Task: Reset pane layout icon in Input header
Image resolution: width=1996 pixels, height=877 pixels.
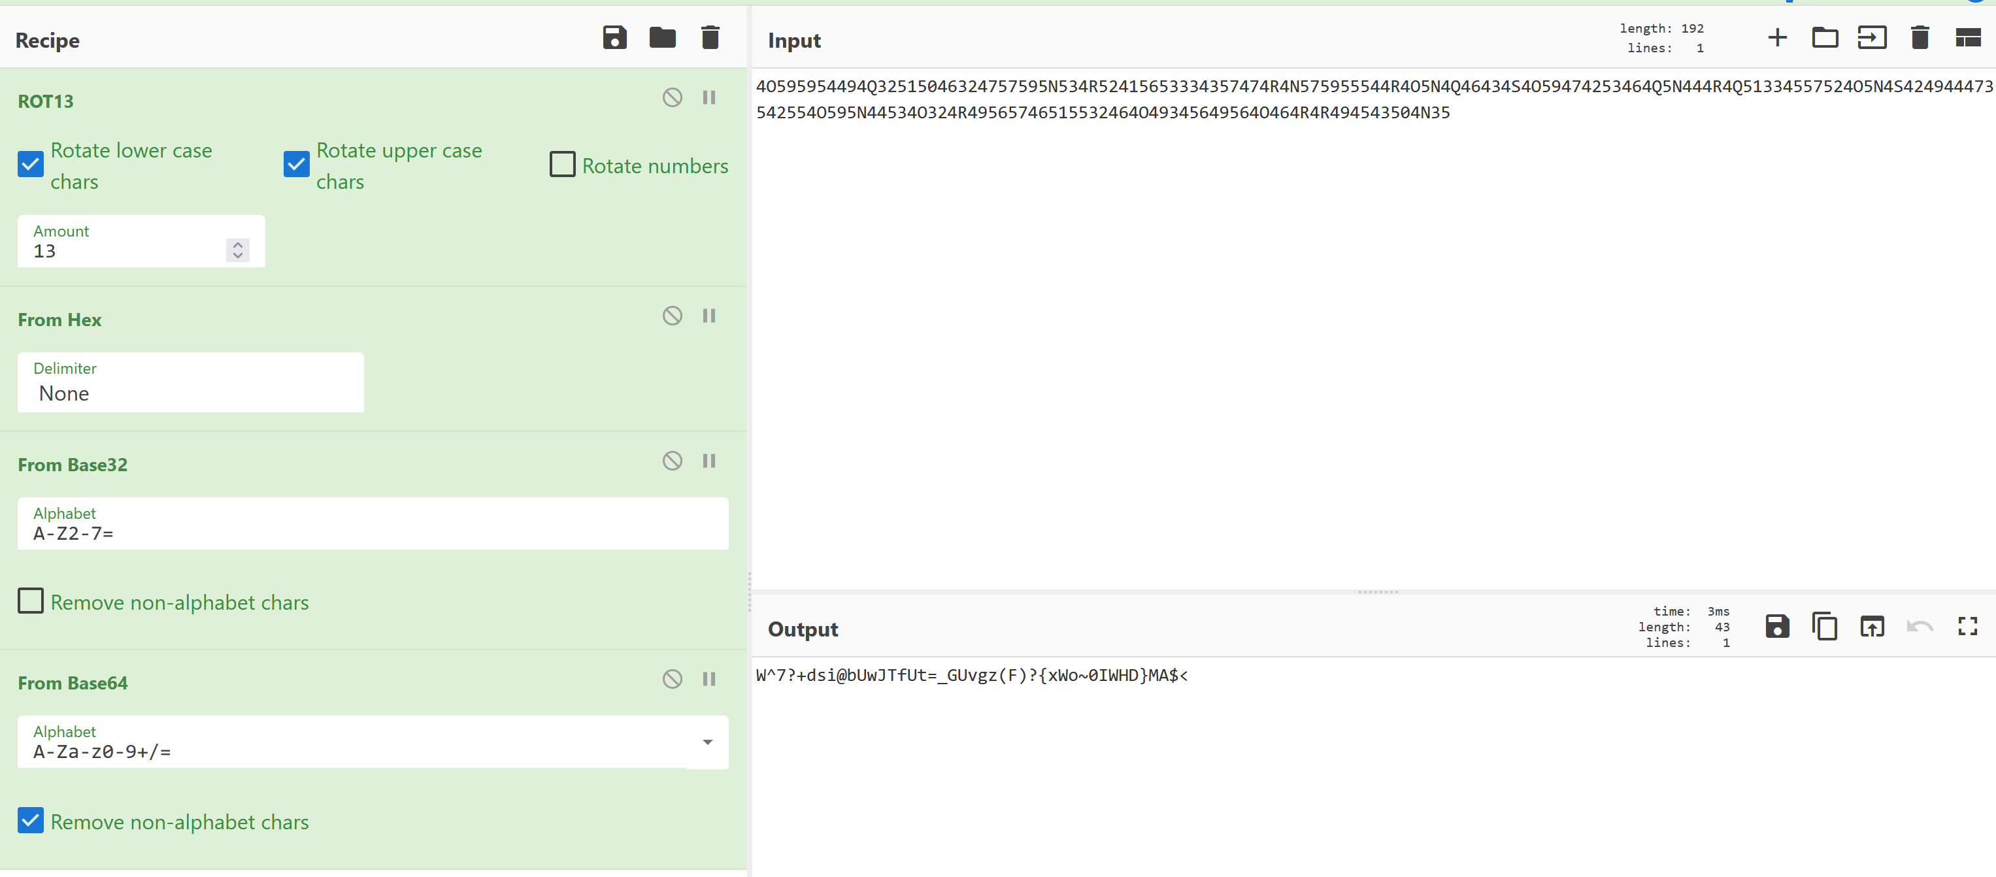Action: point(1967,37)
